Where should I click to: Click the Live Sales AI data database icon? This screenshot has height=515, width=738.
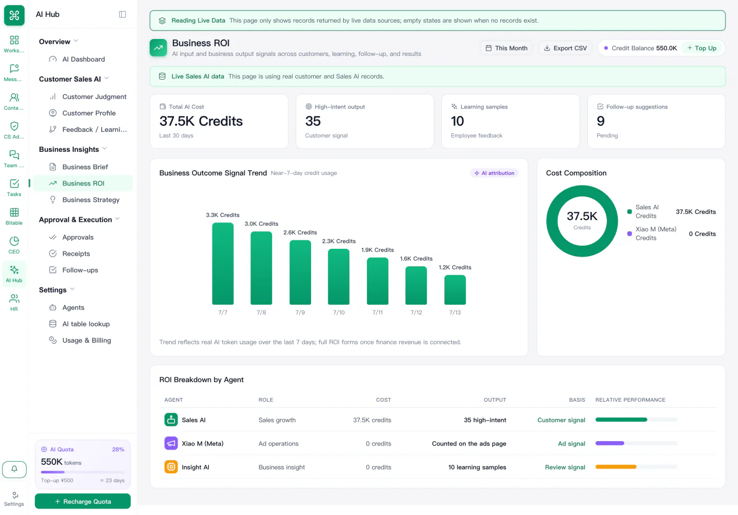tap(162, 76)
